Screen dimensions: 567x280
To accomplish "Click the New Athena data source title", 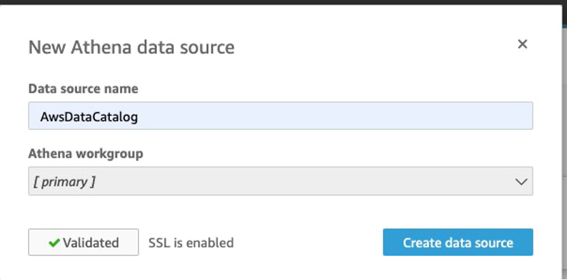I will [131, 47].
